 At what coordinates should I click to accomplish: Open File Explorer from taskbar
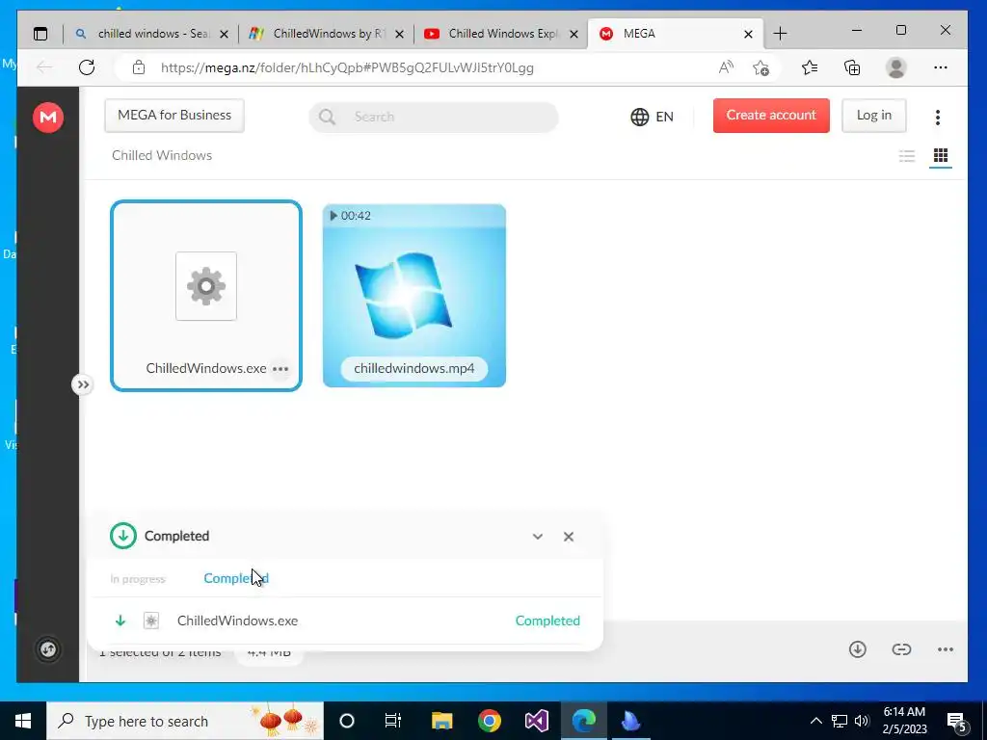click(x=441, y=721)
